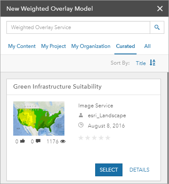Click the comments speech bubble icon
The image size is (169, 184).
click(38, 141)
